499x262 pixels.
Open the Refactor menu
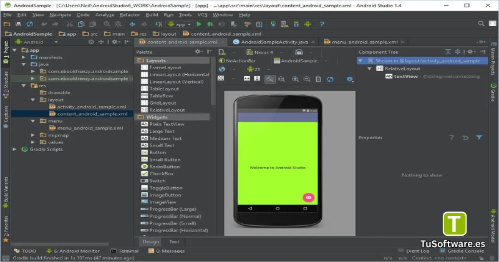click(x=130, y=14)
